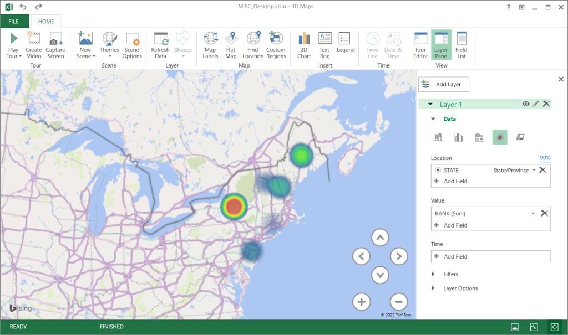568x335 pixels.
Task: Click the Add Layer button
Action: click(443, 84)
